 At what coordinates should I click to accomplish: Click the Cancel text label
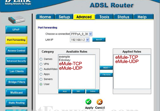(100, 108)
